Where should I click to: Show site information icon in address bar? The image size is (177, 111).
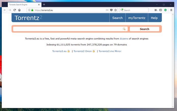coord(29,10)
